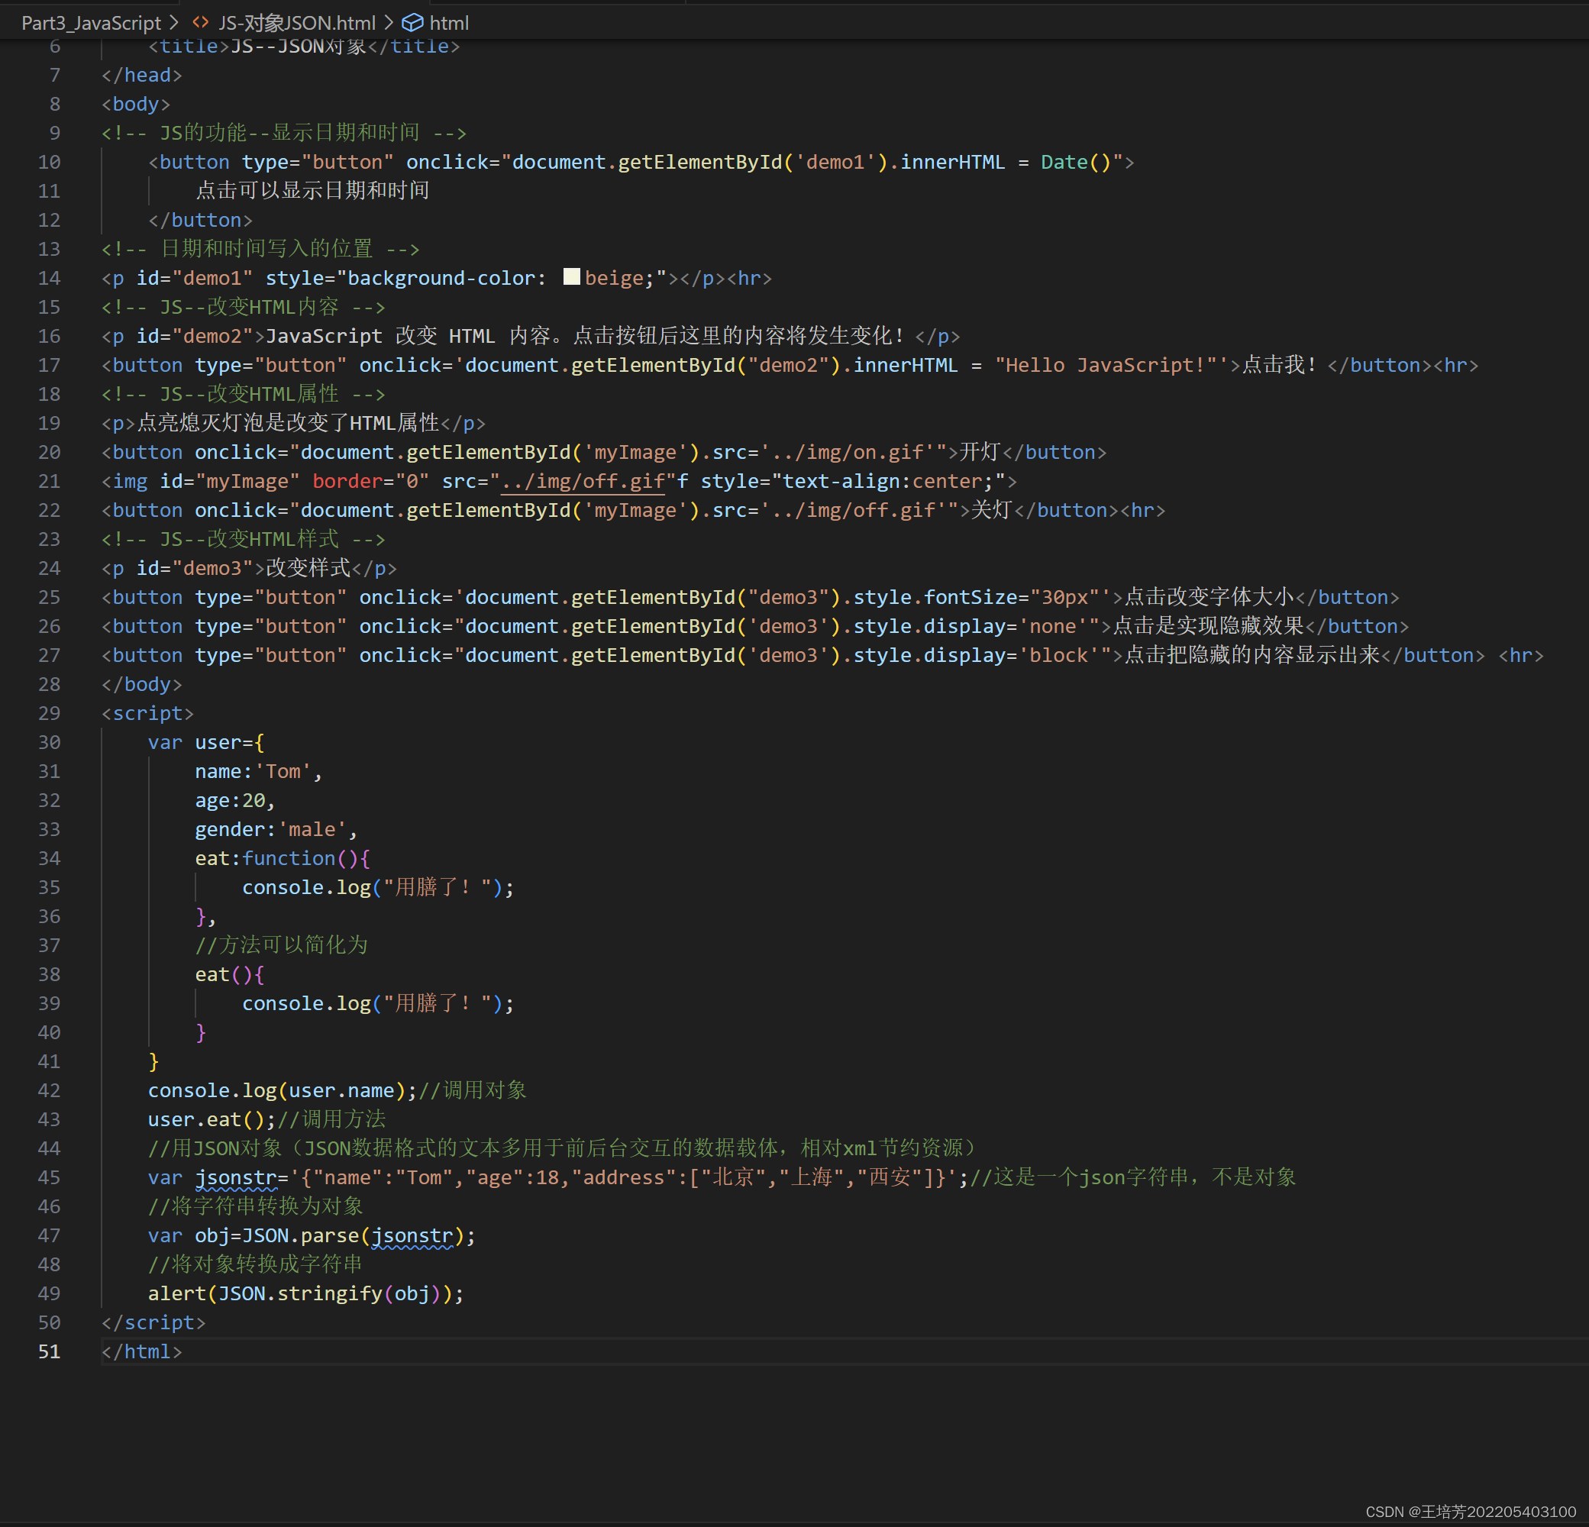Click 'var user={' declaration
The width and height of the screenshot is (1589, 1527).
click(x=206, y=742)
